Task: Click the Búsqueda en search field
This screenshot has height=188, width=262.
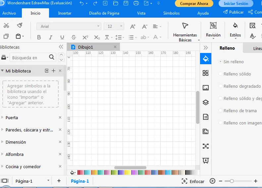Action: coord(30,58)
